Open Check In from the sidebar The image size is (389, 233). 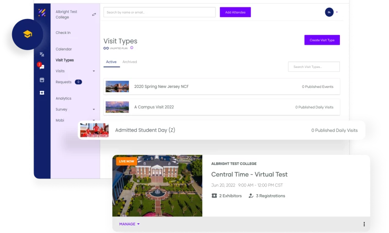tap(63, 33)
